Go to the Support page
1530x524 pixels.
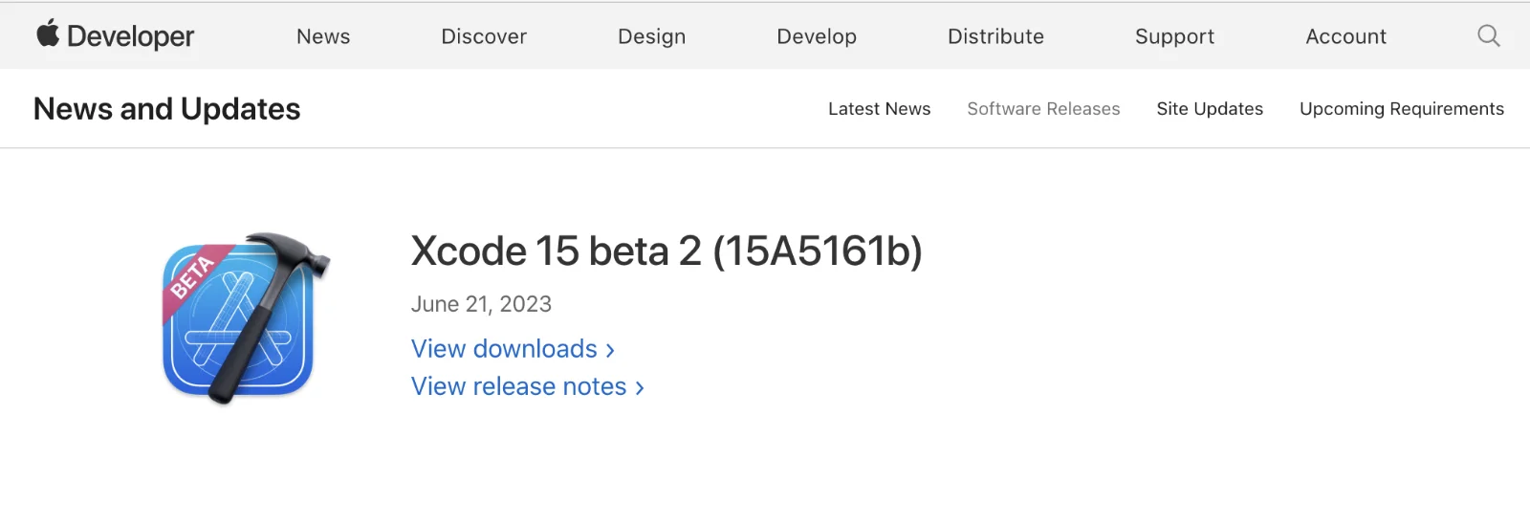pos(1174,36)
